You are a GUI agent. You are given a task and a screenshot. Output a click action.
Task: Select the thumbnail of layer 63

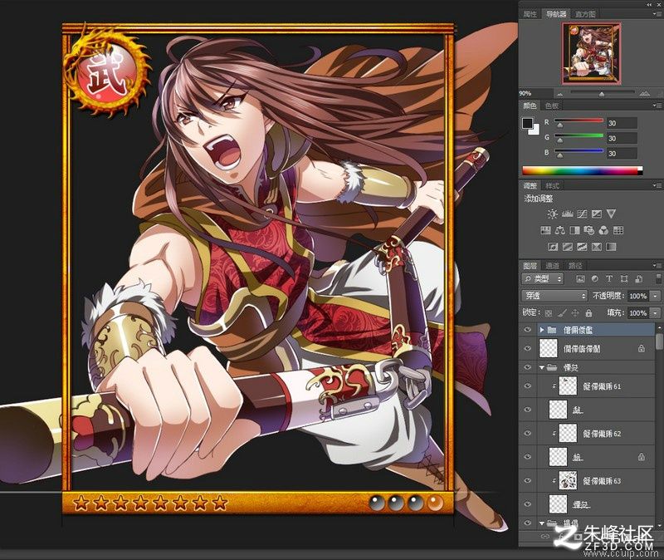(x=568, y=481)
